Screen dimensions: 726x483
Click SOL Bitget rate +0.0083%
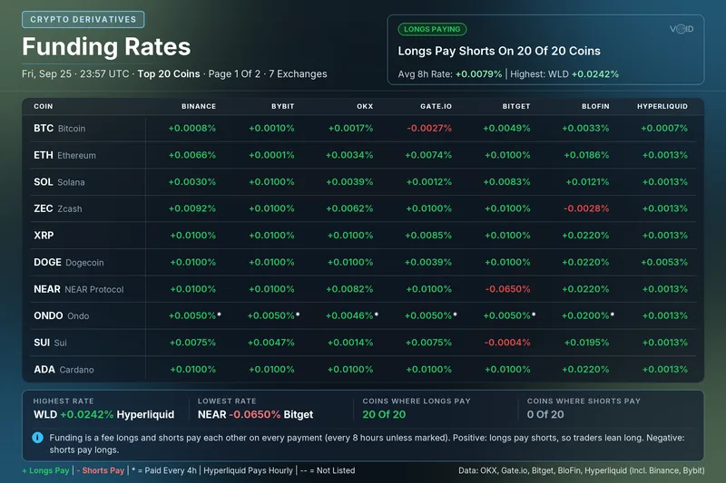coord(507,181)
